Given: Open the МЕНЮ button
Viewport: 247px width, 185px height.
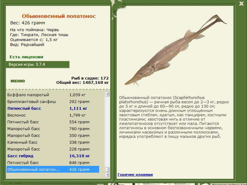Looking at the screenshot, I should click(18, 81).
